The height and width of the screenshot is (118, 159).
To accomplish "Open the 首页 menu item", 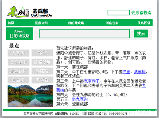I will point(11,23).
